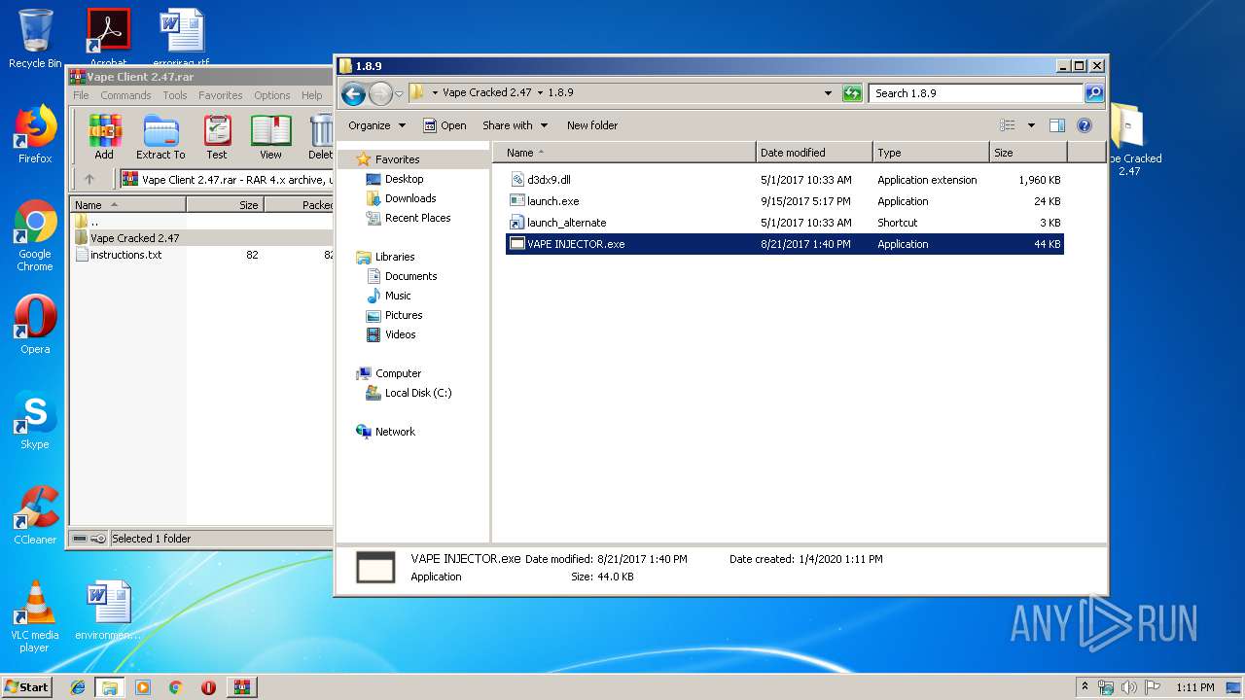Select the Vape Cracked 2.47 desktop folder
This screenshot has width=1245, height=700.
(1128, 139)
